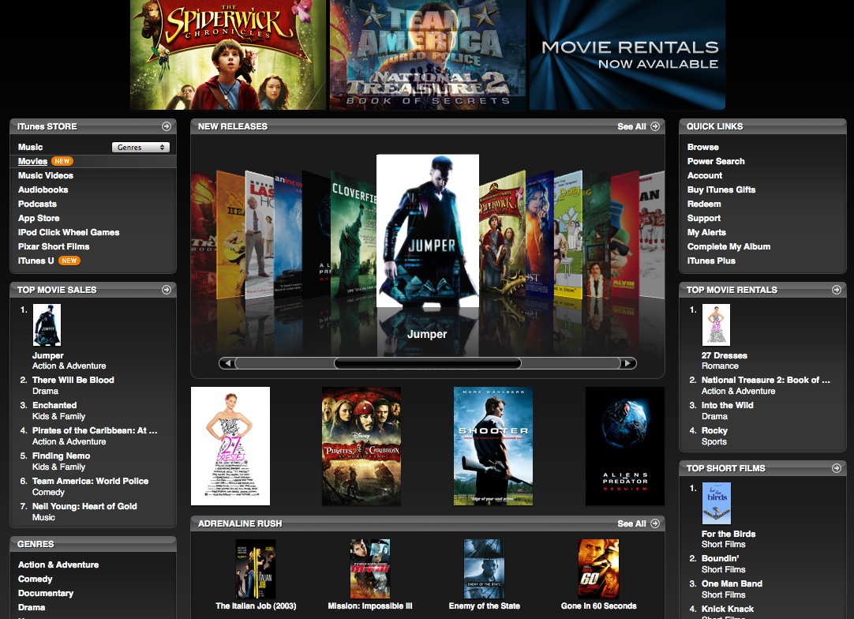Viewport: 854px width, 619px height.
Task: Select Comedy genre
Action: pos(36,579)
